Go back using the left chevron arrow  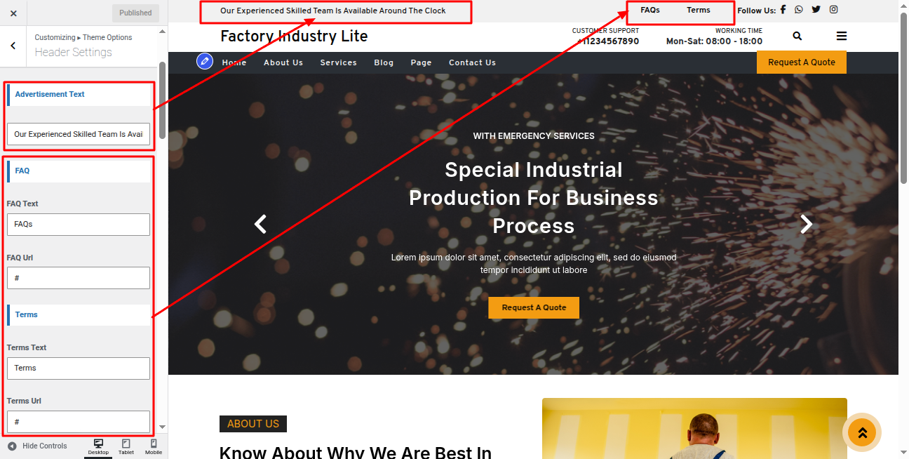click(13, 46)
